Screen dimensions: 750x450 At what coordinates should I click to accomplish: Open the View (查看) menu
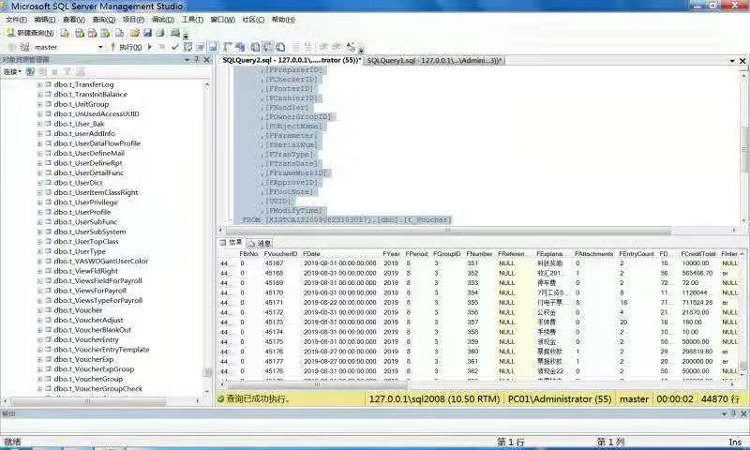74,20
